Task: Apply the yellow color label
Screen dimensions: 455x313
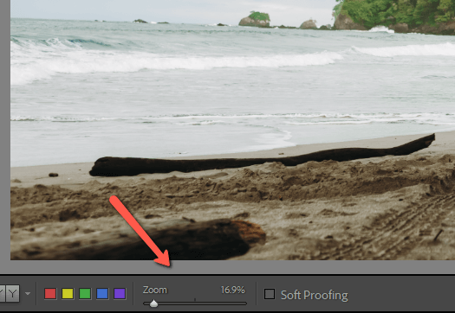Action: point(68,294)
